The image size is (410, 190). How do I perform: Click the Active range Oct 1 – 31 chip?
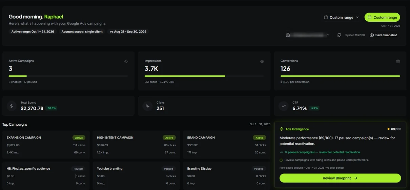pyautogui.click(x=33, y=31)
